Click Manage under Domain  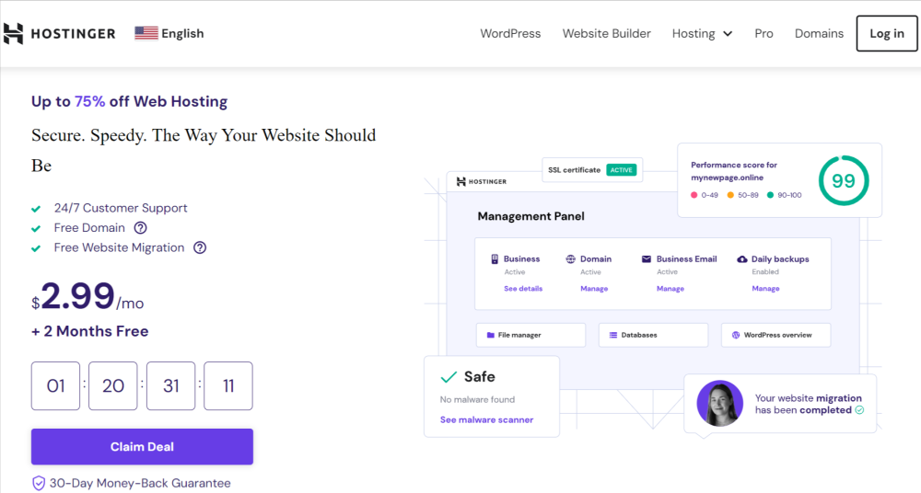(x=594, y=289)
